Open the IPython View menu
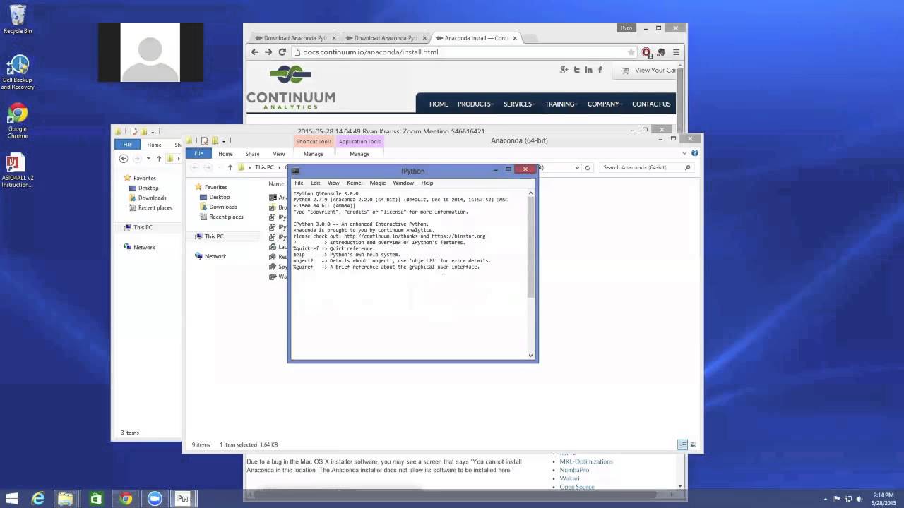This screenshot has width=904, height=508. coord(333,183)
